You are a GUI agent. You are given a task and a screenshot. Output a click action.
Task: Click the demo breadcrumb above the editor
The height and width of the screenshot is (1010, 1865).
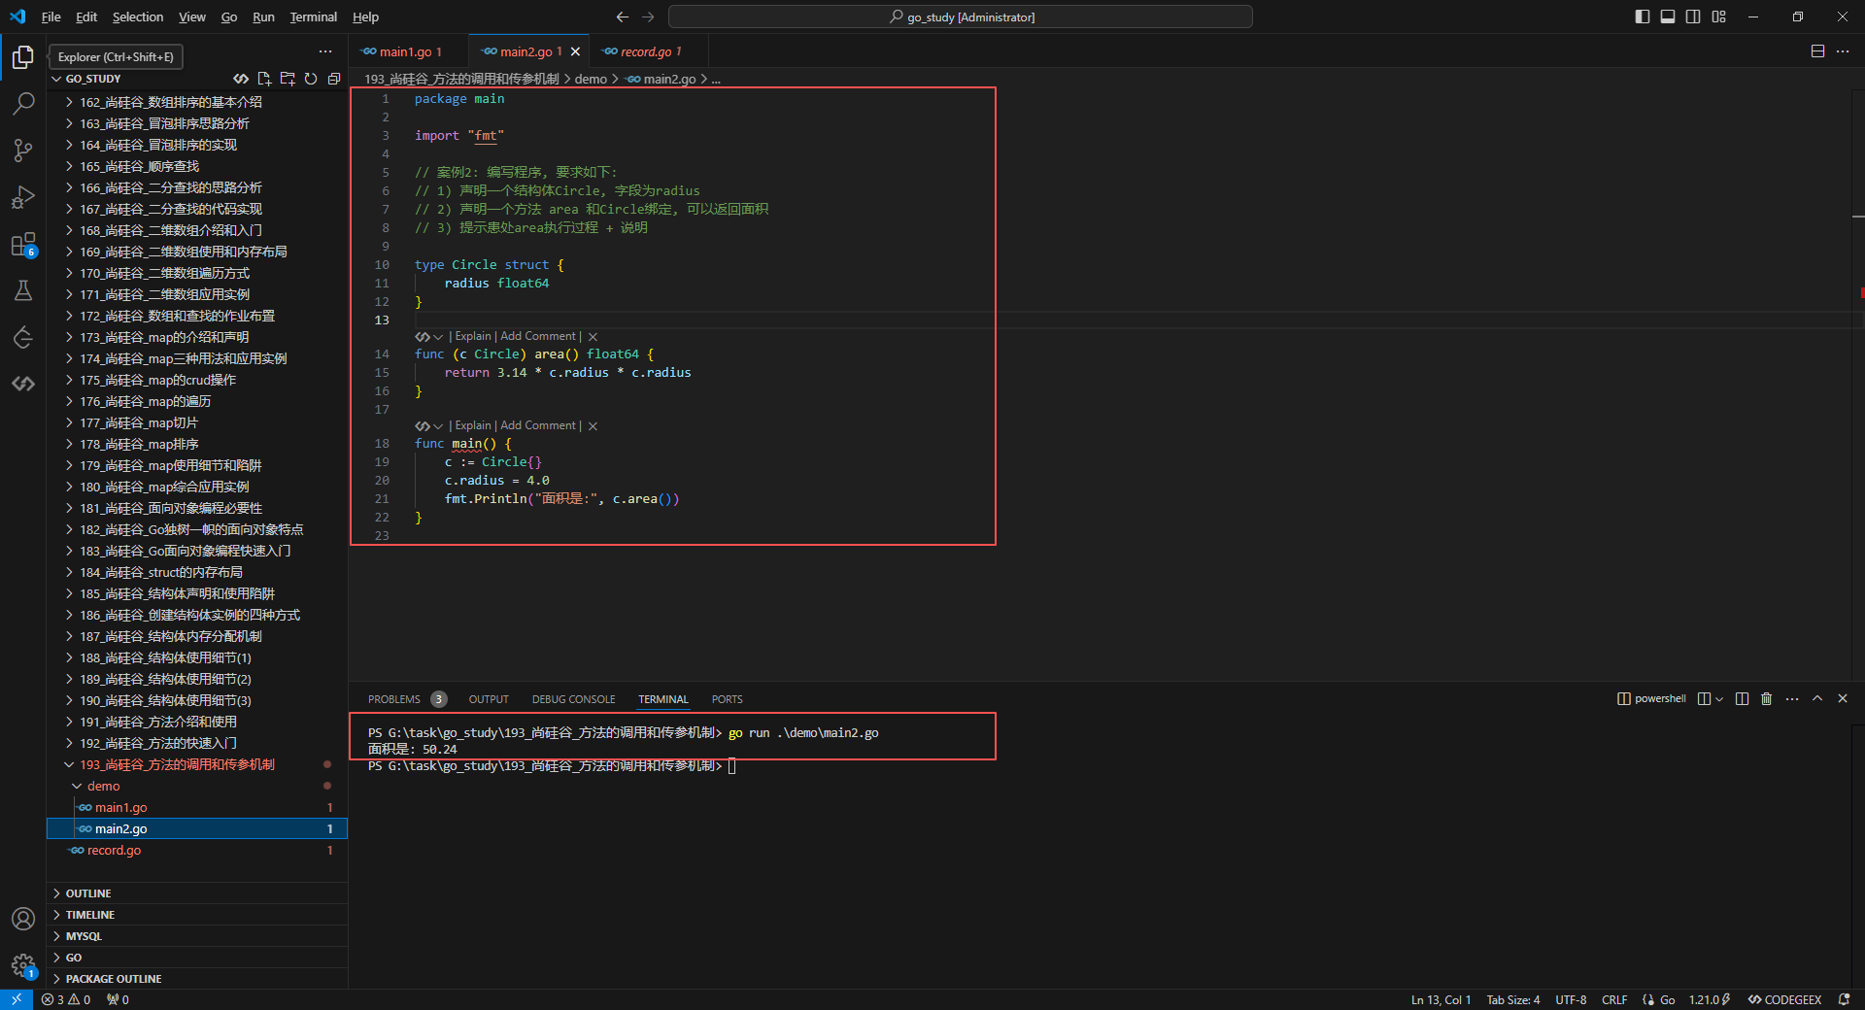(591, 80)
